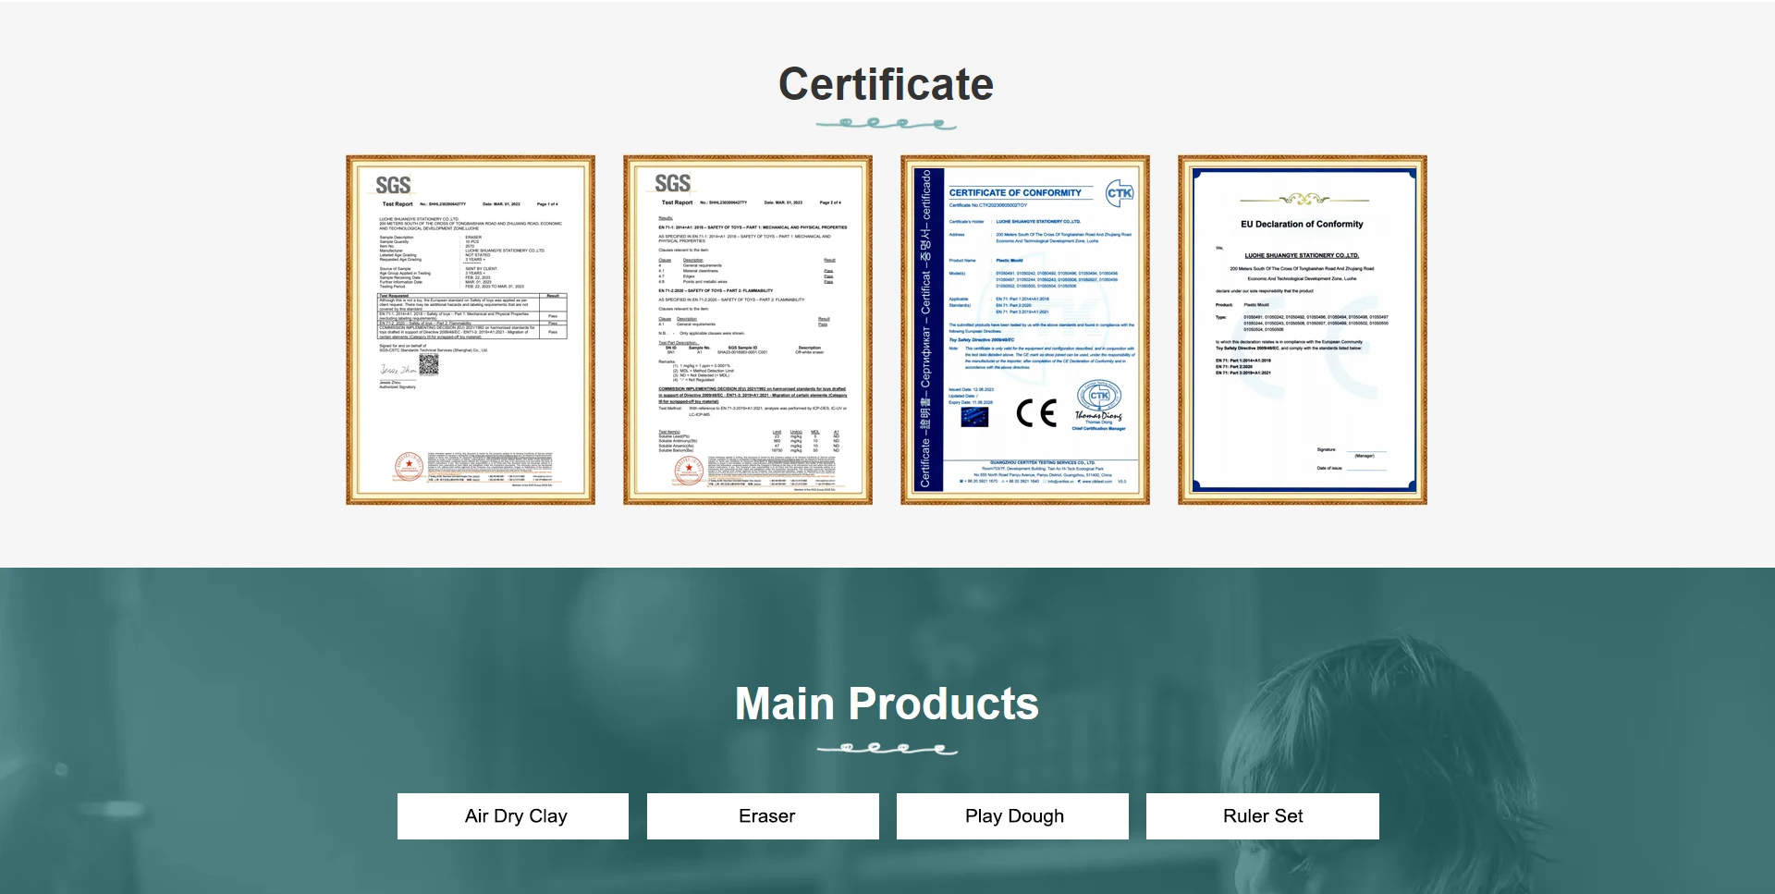View the CTK Certificate of Conformity image
1775x894 pixels.
click(1025, 330)
